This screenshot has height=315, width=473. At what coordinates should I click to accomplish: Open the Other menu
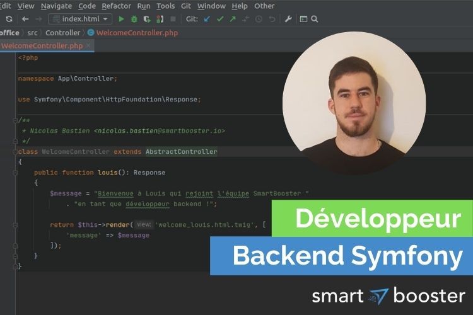(x=264, y=6)
